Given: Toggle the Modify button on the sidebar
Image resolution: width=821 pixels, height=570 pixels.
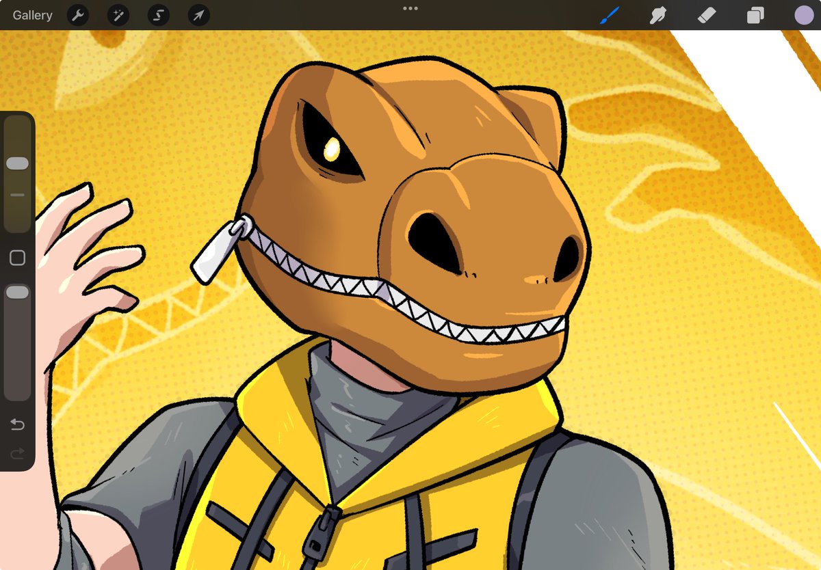Looking at the screenshot, I should [16, 258].
